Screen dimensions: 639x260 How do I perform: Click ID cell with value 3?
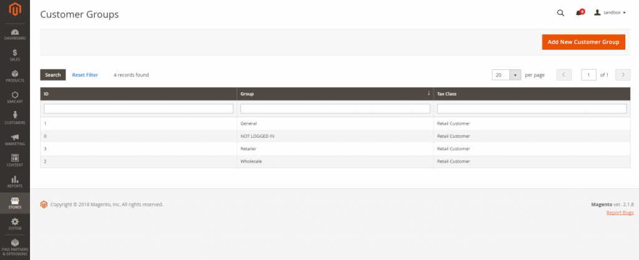(139, 148)
